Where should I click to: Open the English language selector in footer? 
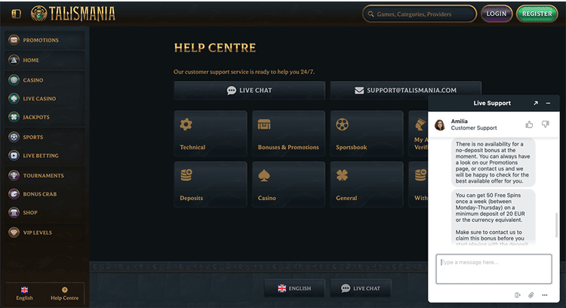[294, 288]
